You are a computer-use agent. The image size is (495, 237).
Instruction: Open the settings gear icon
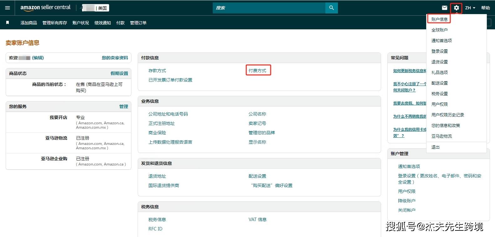point(456,8)
